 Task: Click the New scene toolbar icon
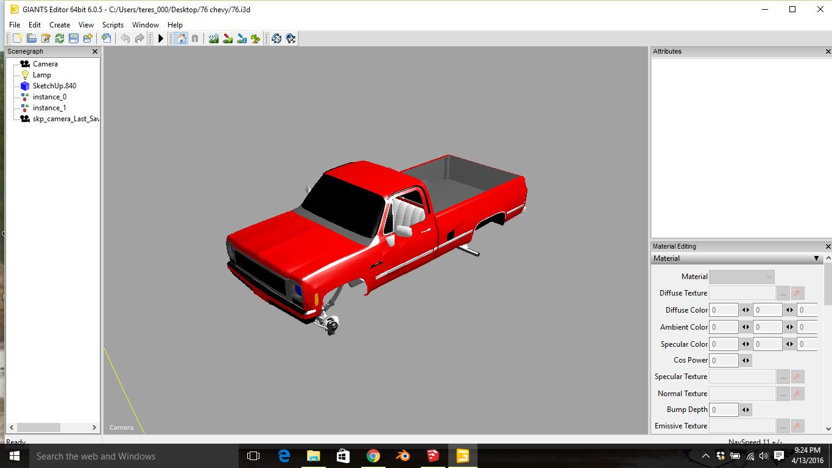tap(17, 38)
